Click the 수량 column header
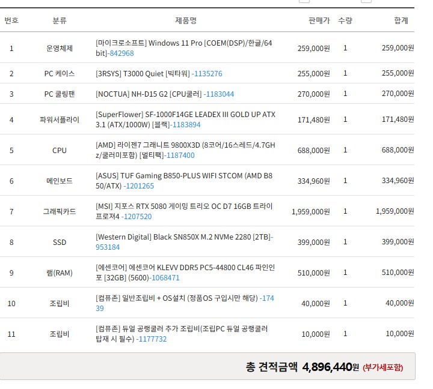 point(345,20)
